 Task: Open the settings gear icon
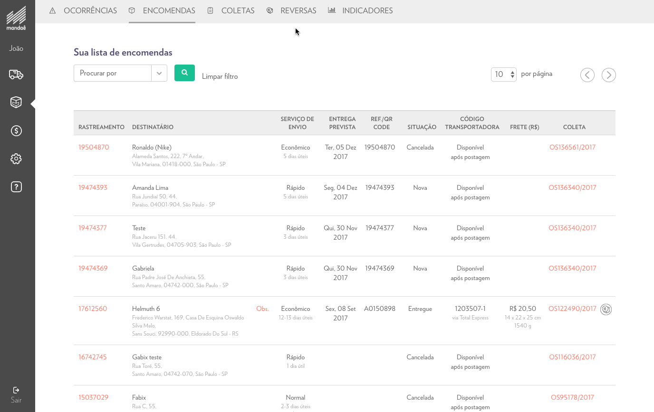pyautogui.click(x=16, y=159)
